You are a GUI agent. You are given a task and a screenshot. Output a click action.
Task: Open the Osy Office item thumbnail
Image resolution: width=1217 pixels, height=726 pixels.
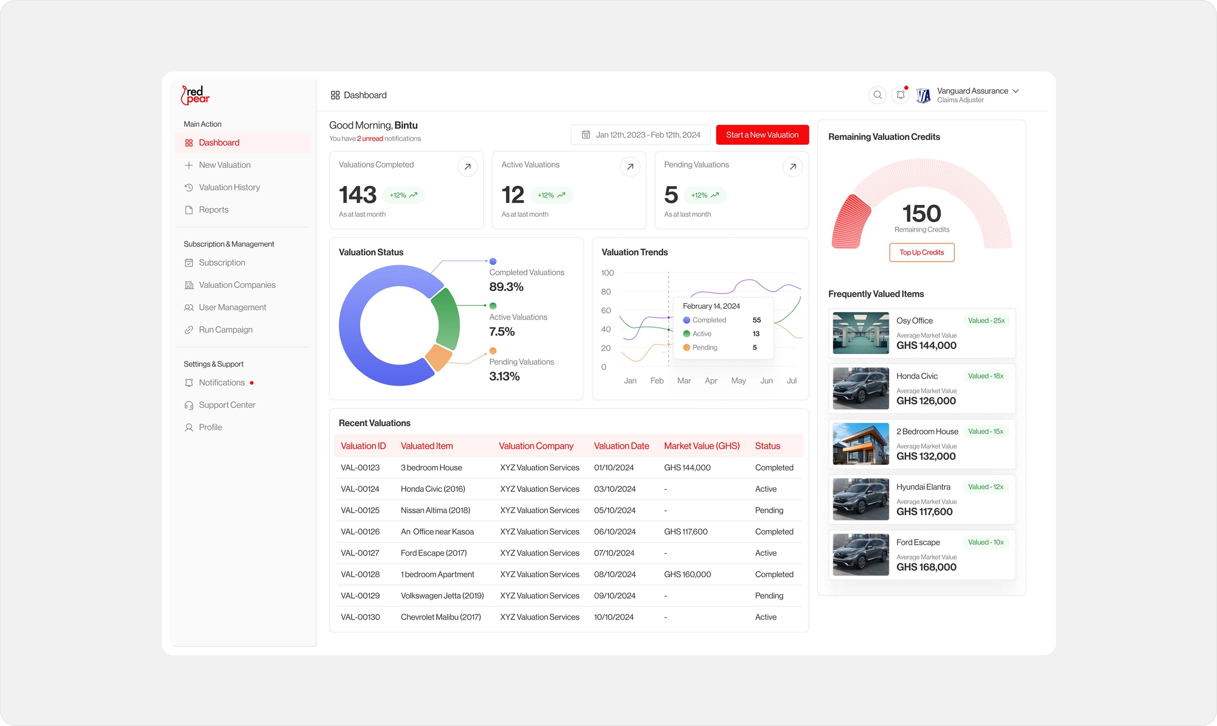(x=860, y=333)
